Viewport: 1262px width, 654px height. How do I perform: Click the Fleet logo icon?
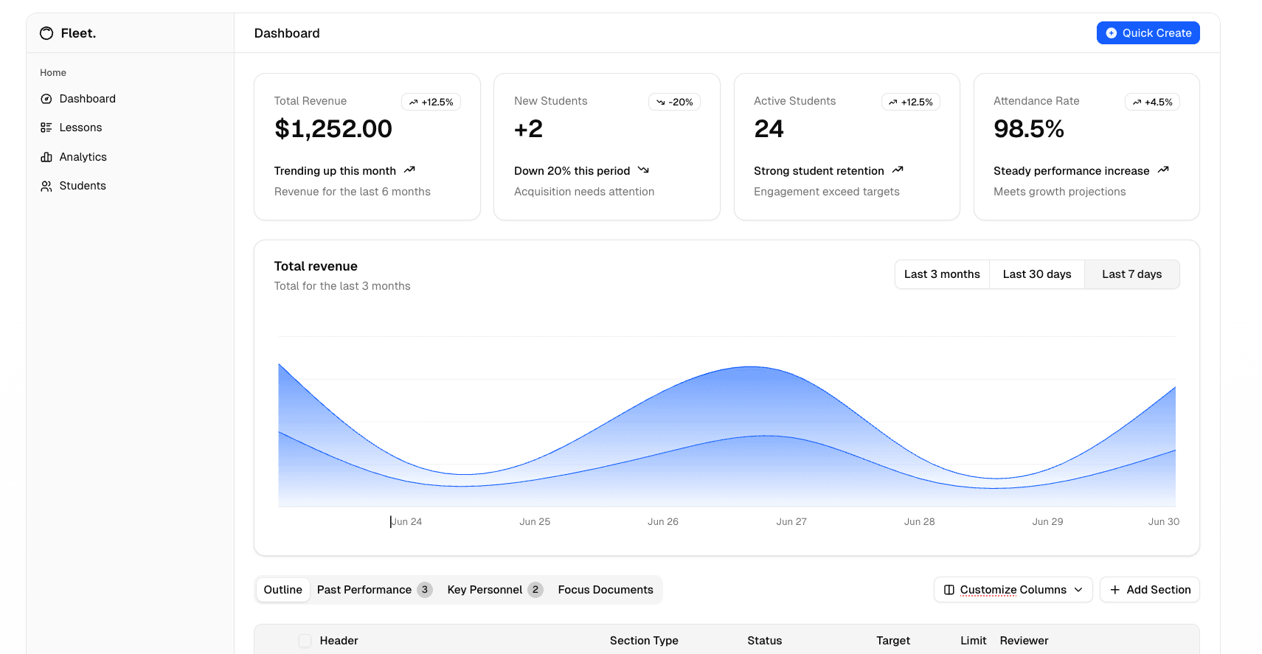tap(46, 33)
